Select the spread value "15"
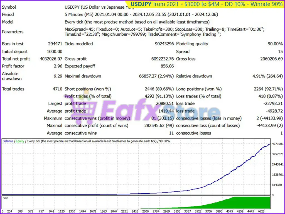The width and height of the screenshot is (285, 214). pos(281,52)
